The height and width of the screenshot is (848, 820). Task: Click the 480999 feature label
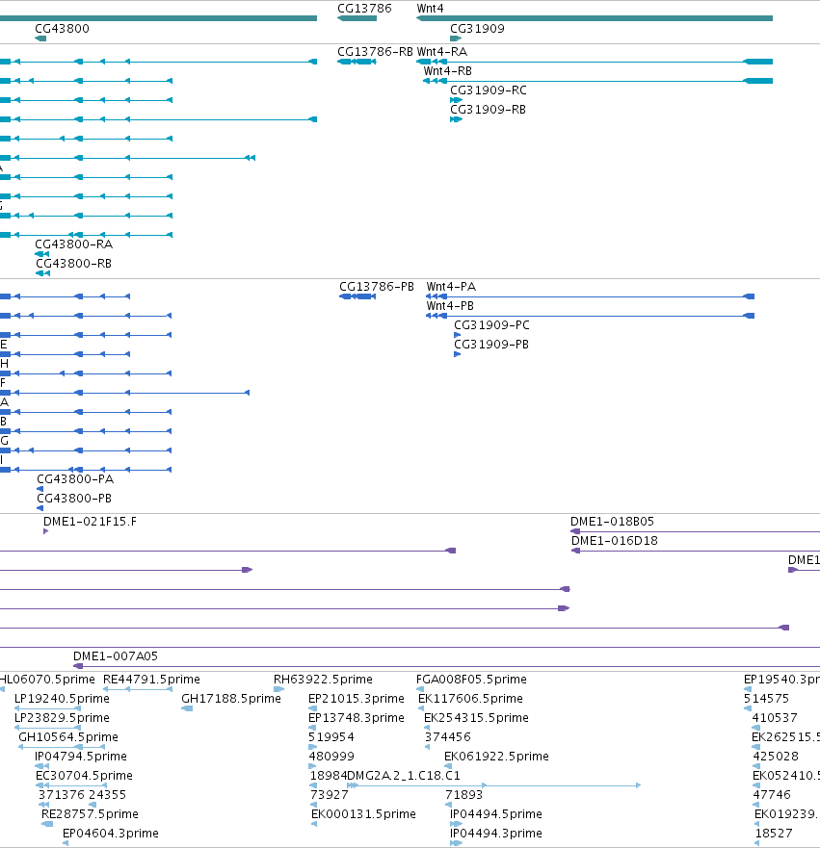[x=331, y=757]
